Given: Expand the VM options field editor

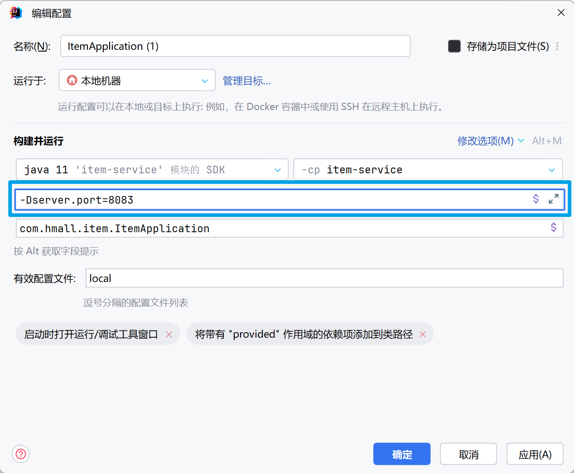Looking at the screenshot, I should [553, 199].
